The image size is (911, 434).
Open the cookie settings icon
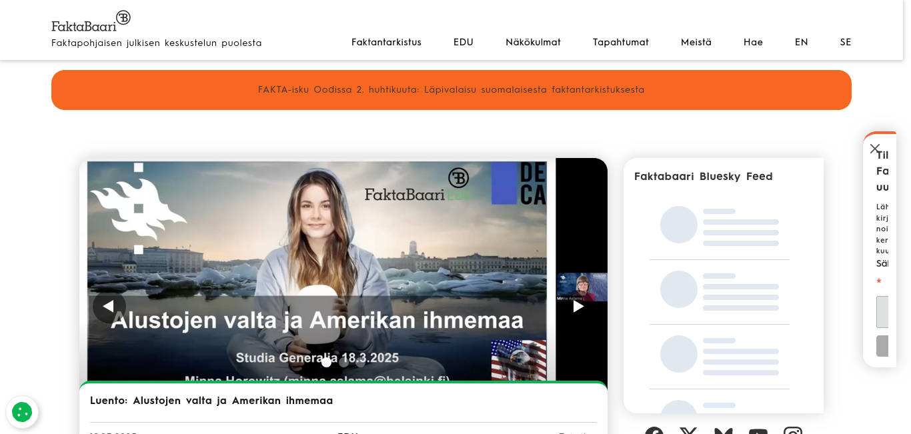(x=22, y=412)
